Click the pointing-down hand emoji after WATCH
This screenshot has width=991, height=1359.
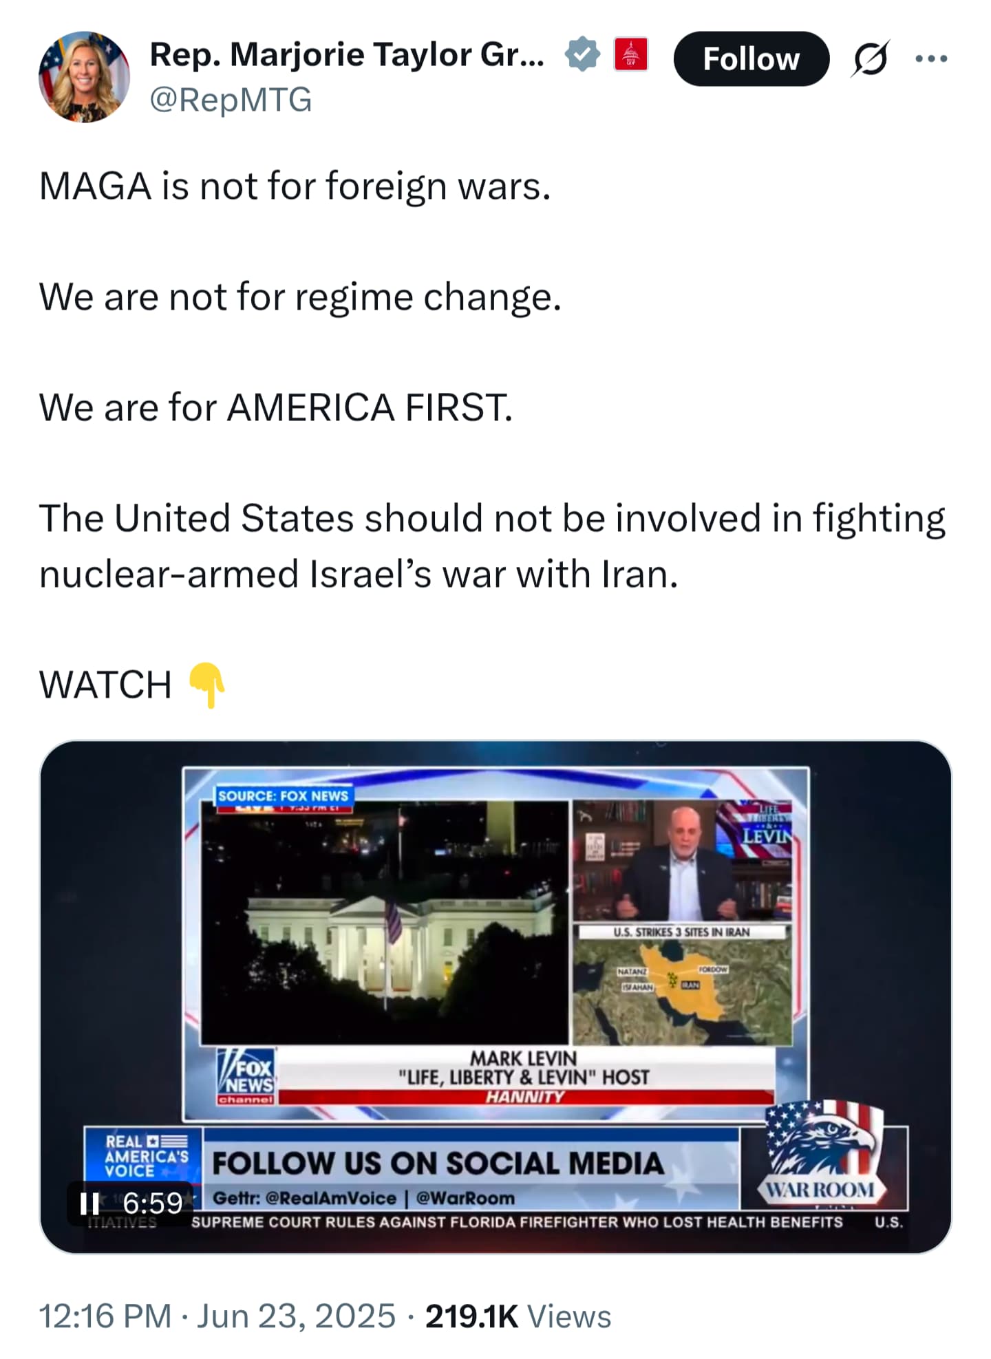[206, 685]
